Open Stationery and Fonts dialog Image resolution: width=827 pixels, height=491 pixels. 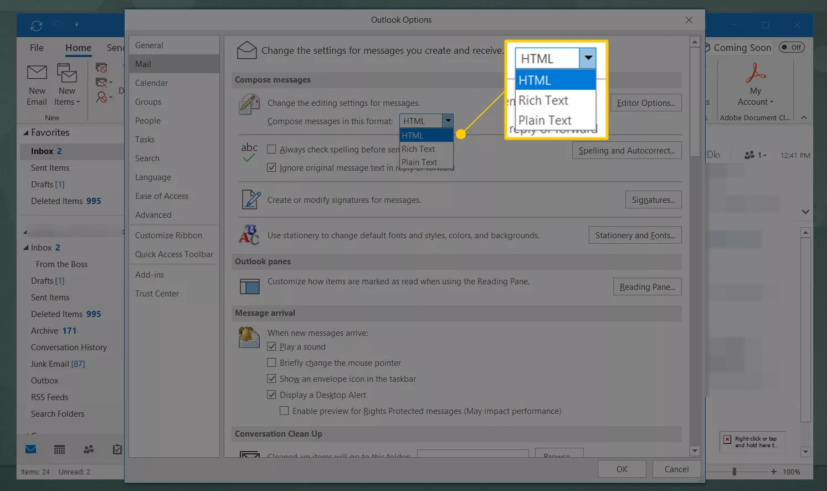635,235
